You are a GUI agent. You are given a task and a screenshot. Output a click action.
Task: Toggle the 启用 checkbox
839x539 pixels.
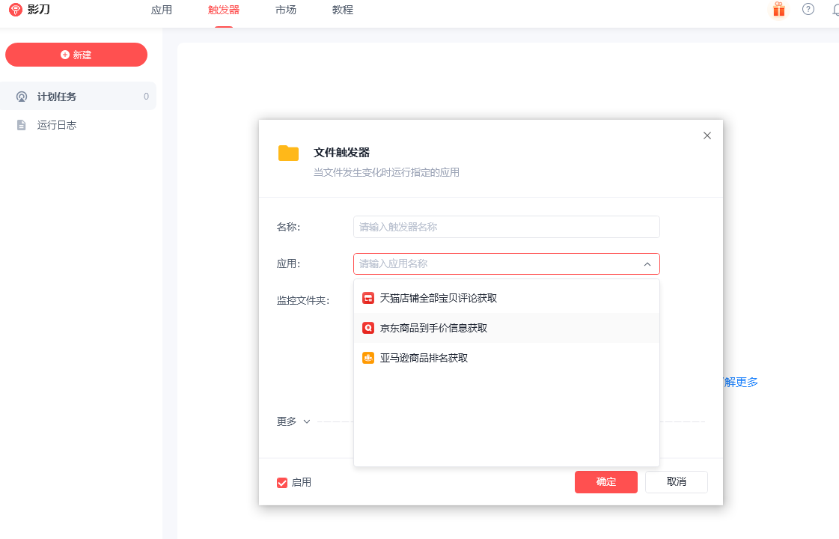coord(282,483)
